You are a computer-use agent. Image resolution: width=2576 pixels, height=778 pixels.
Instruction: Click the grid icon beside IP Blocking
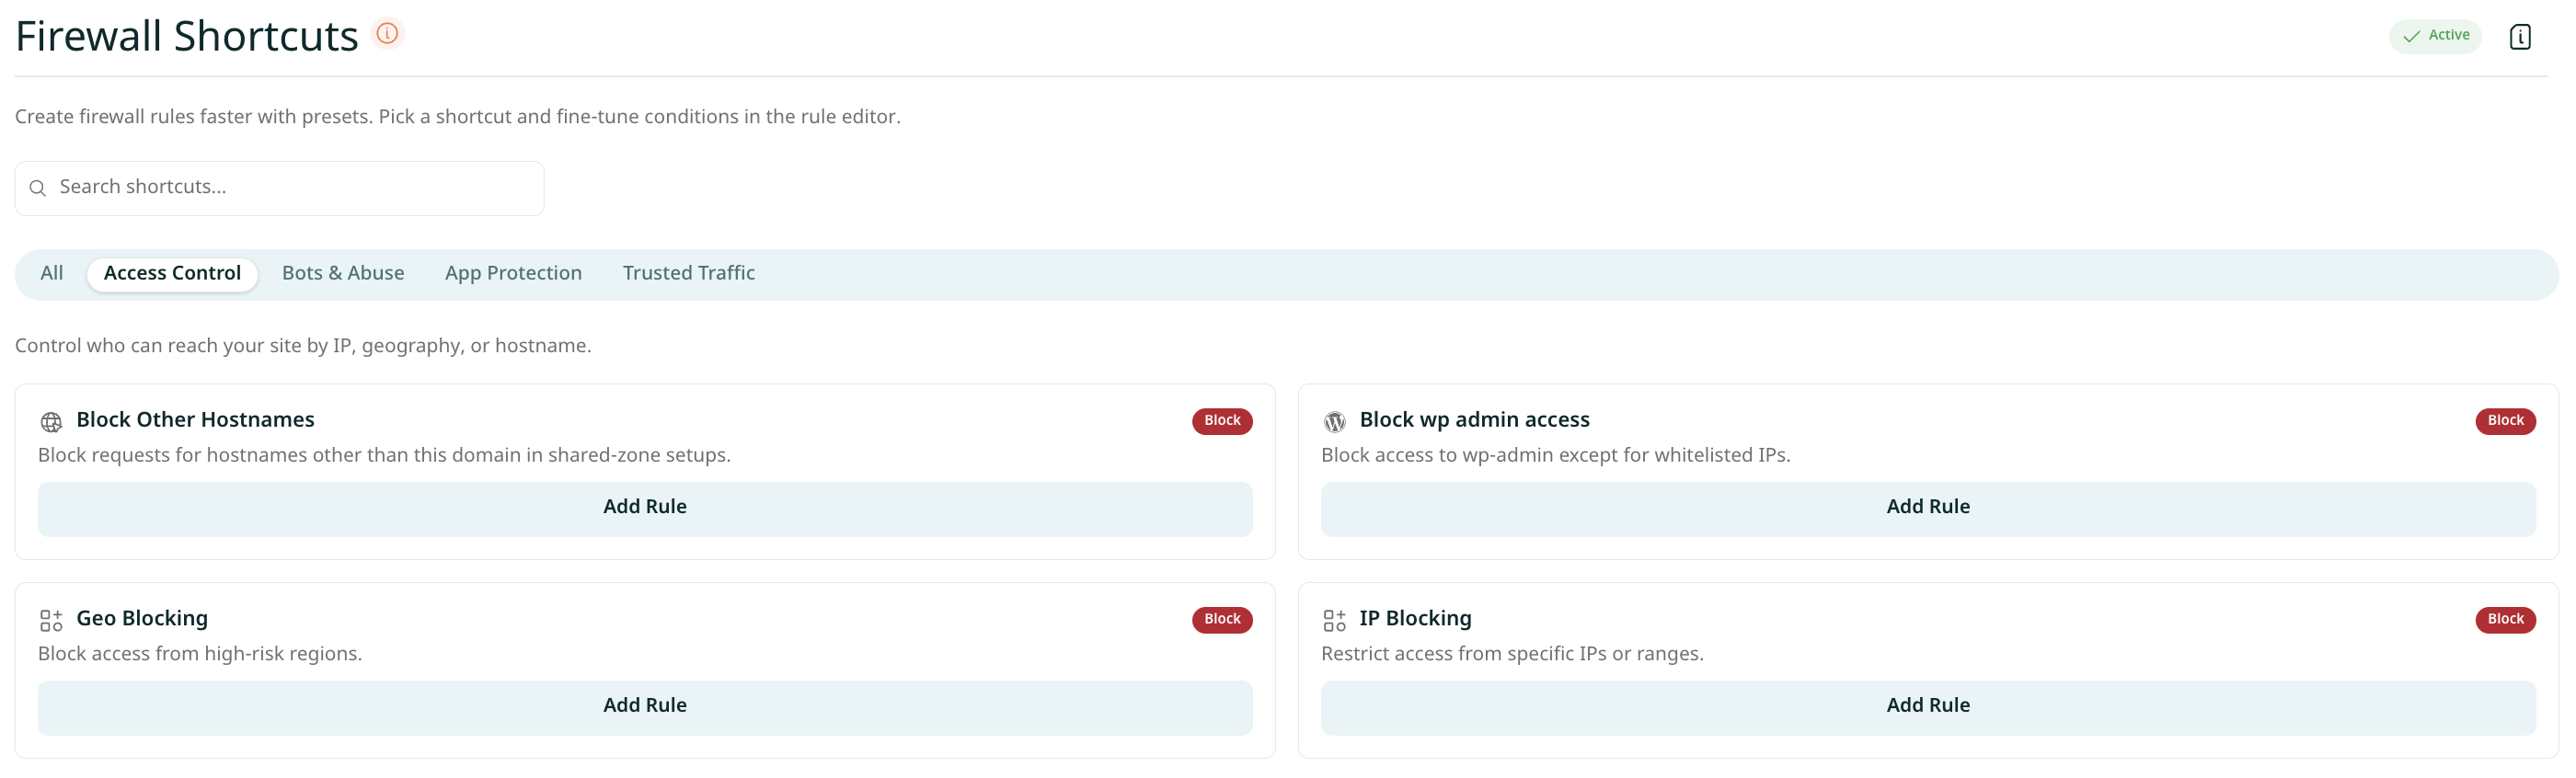tap(1334, 621)
